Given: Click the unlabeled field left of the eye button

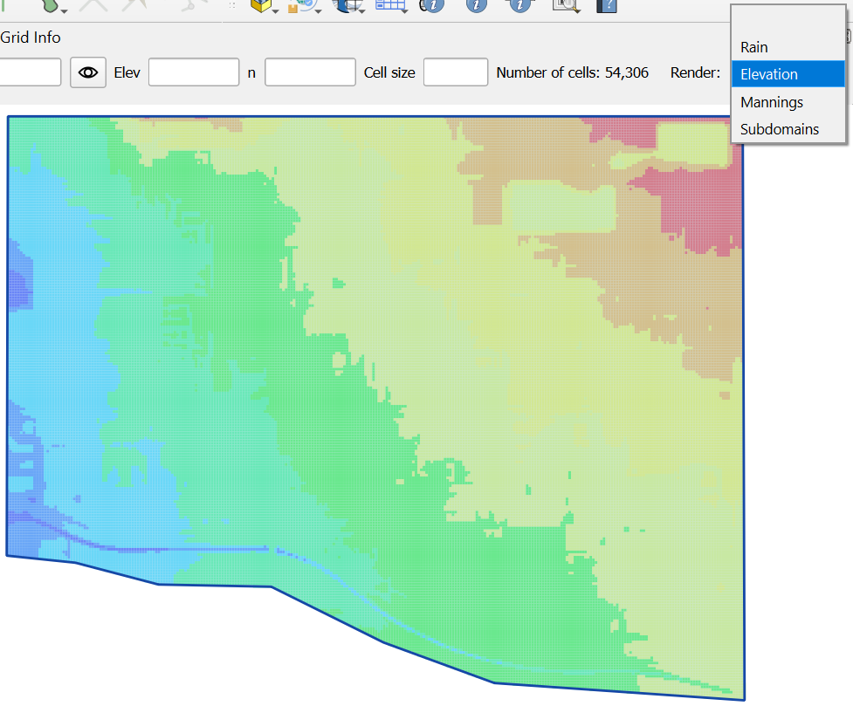Looking at the screenshot, I should click(x=30, y=72).
